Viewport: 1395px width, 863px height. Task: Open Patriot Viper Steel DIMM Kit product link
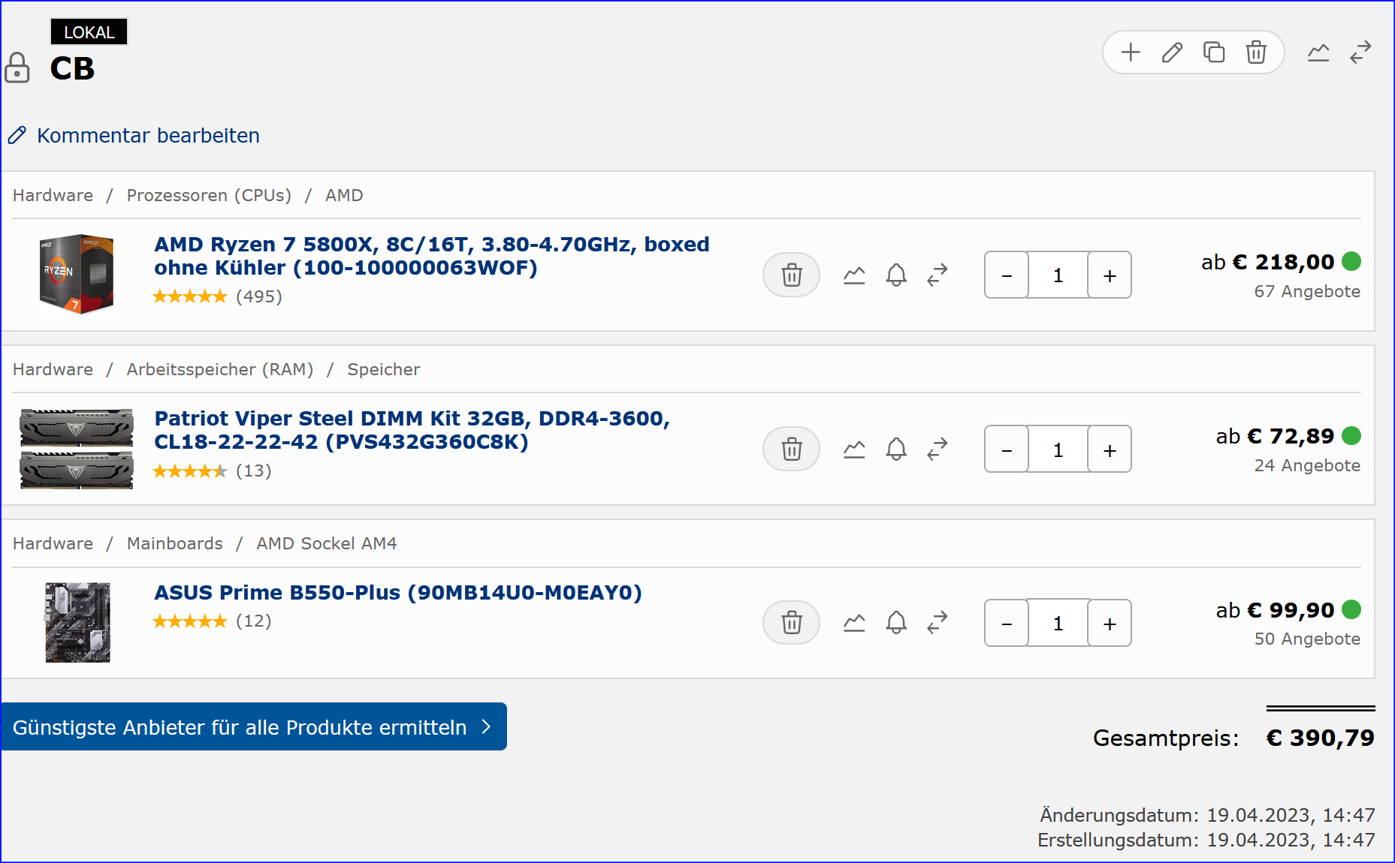412,430
